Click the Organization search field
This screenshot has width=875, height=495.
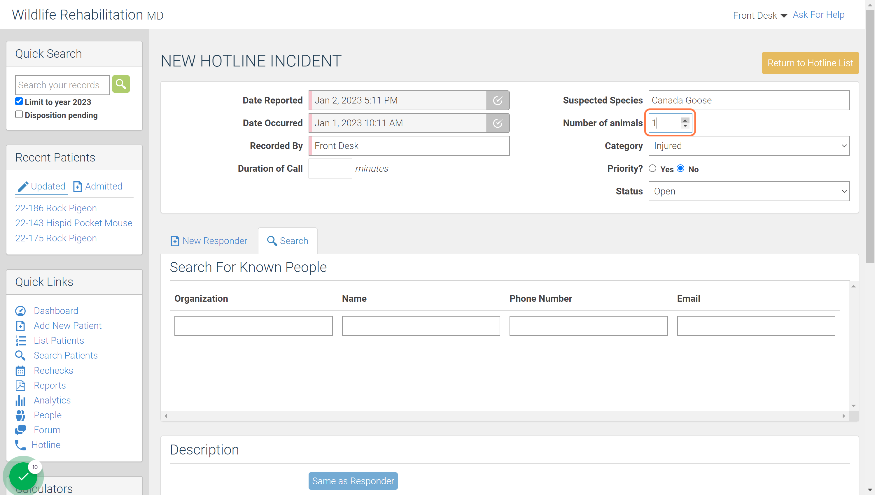pyautogui.click(x=253, y=326)
